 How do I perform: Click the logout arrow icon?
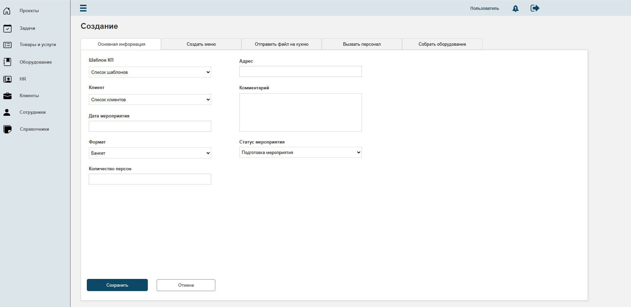click(535, 8)
